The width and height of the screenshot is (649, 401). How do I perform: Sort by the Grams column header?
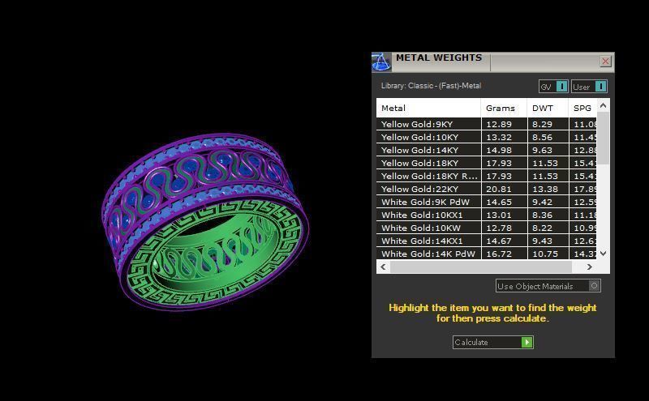click(x=504, y=108)
